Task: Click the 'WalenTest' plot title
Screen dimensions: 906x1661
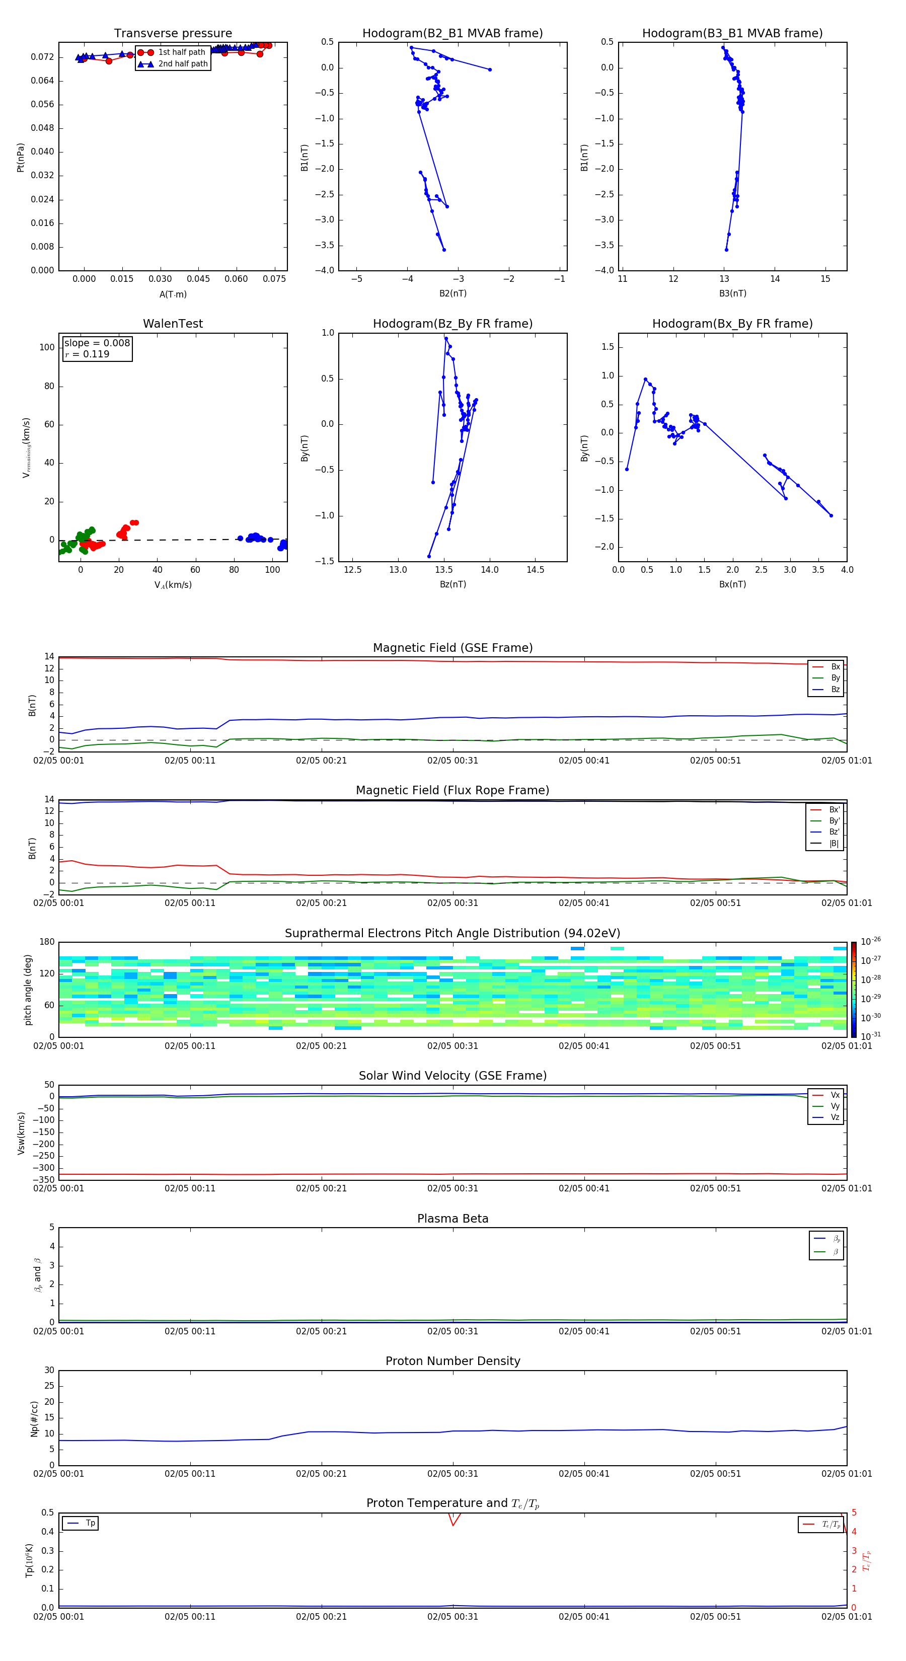Action: coord(173,324)
